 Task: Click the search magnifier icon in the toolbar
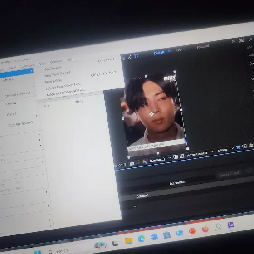coord(251,39)
